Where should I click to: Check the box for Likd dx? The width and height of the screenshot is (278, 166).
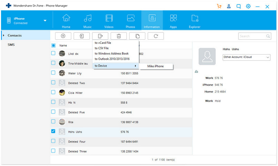[53, 53]
